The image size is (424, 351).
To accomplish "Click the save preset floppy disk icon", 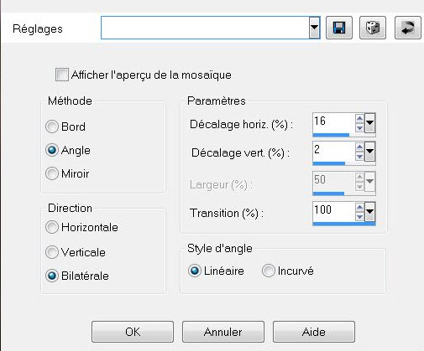I will coord(339,28).
